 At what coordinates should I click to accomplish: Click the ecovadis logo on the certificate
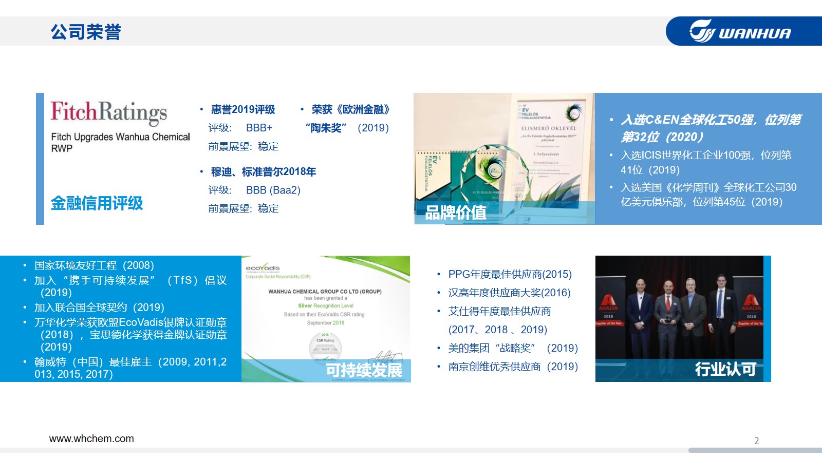263,267
